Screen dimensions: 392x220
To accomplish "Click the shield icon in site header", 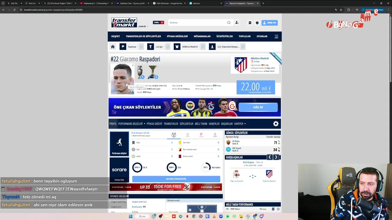I will coord(257,23).
